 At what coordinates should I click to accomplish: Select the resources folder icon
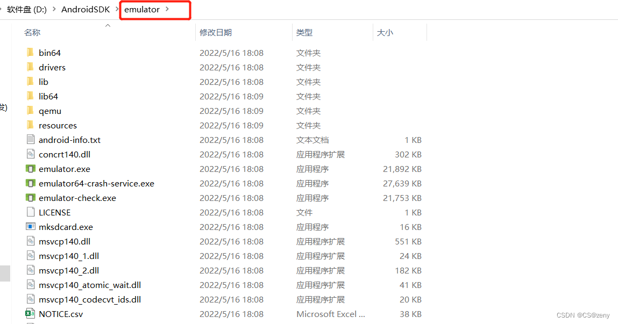click(30, 125)
